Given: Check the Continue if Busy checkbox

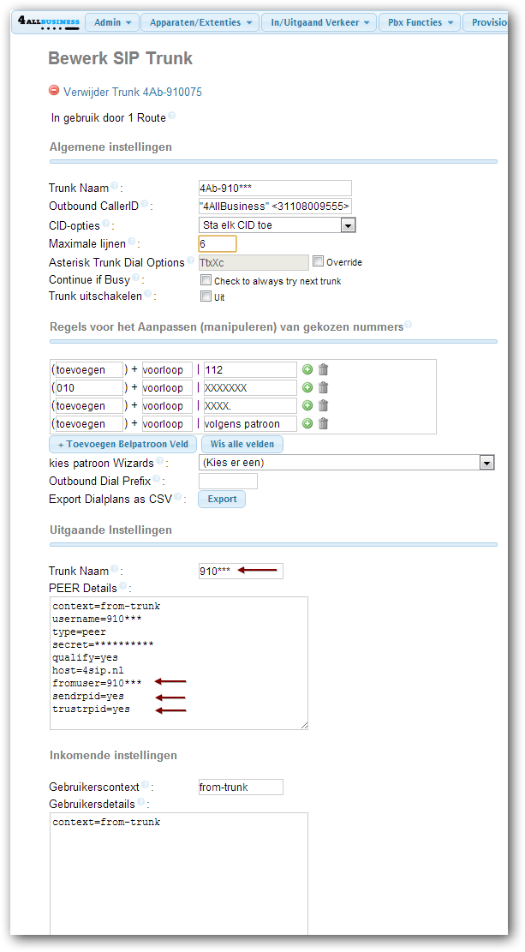Looking at the screenshot, I should [206, 279].
